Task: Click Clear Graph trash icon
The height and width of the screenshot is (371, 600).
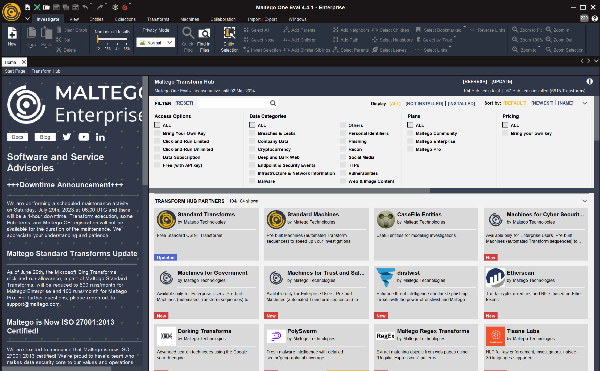Action: 59,30
